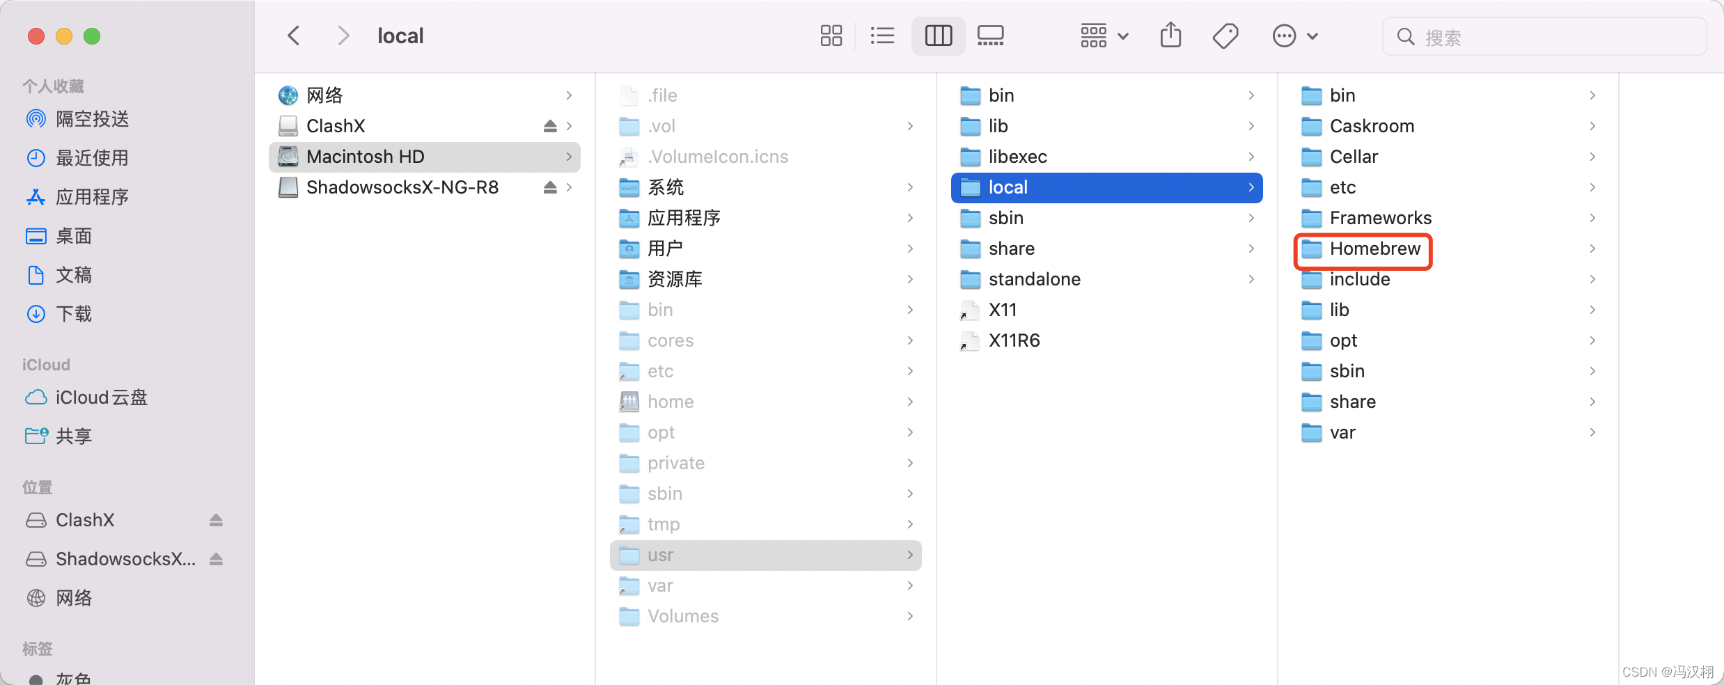Screen dimensions: 1724x685
Task: Click the chevron next to Macintosh HD
Action: (569, 157)
